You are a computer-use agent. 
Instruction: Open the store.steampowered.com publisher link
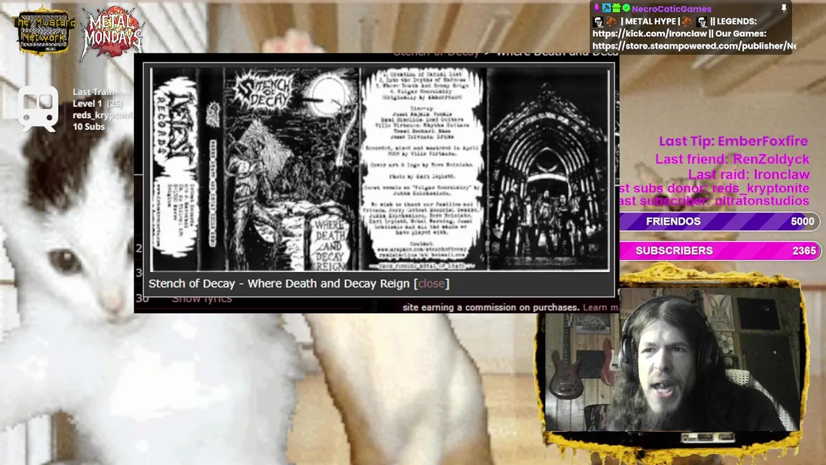694,46
